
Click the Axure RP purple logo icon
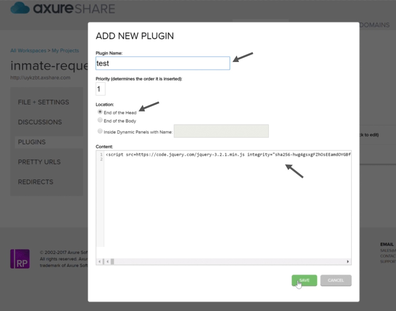20,259
